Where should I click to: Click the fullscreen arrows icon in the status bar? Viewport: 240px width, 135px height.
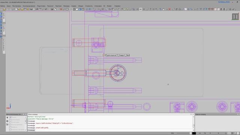[x=229, y=133]
